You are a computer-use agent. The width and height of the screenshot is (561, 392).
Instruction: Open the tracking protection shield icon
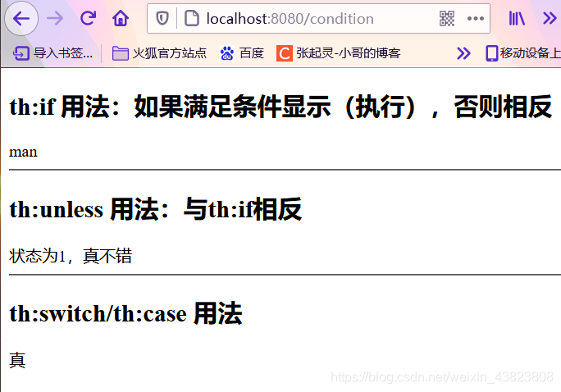click(162, 18)
